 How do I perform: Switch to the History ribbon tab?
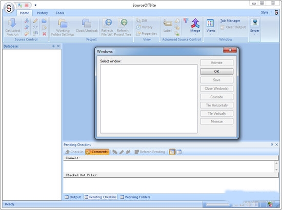tap(43, 13)
